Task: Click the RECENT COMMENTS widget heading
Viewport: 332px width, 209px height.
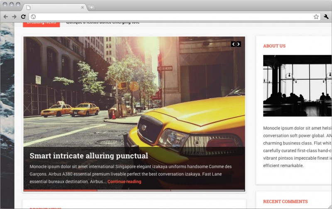Action: [286, 202]
